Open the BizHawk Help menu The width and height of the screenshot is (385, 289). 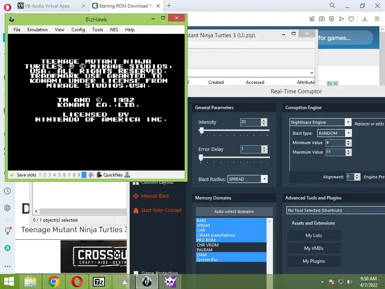(130, 29)
